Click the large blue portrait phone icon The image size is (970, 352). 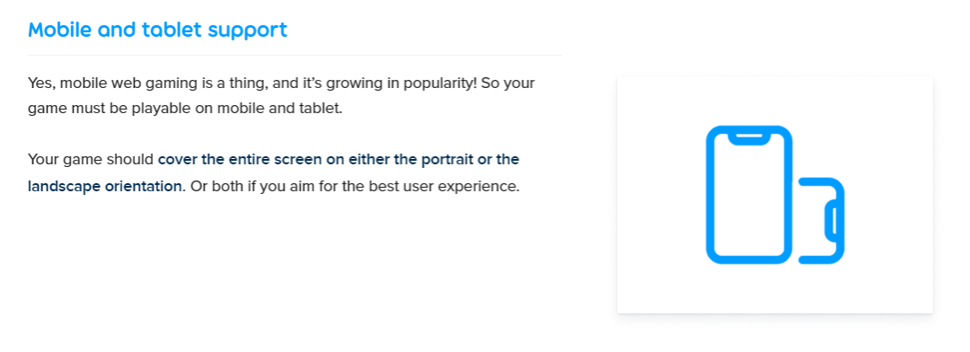click(x=749, y=195)
